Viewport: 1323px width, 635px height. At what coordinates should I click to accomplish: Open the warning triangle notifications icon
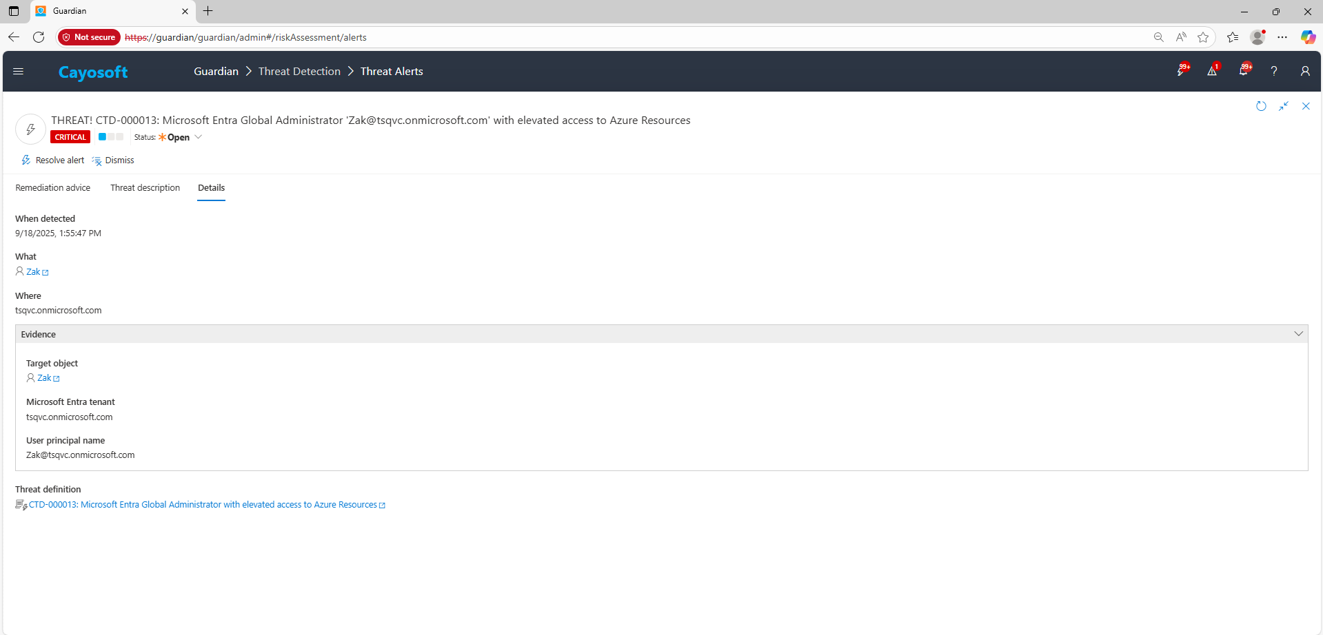[1212, 71]
